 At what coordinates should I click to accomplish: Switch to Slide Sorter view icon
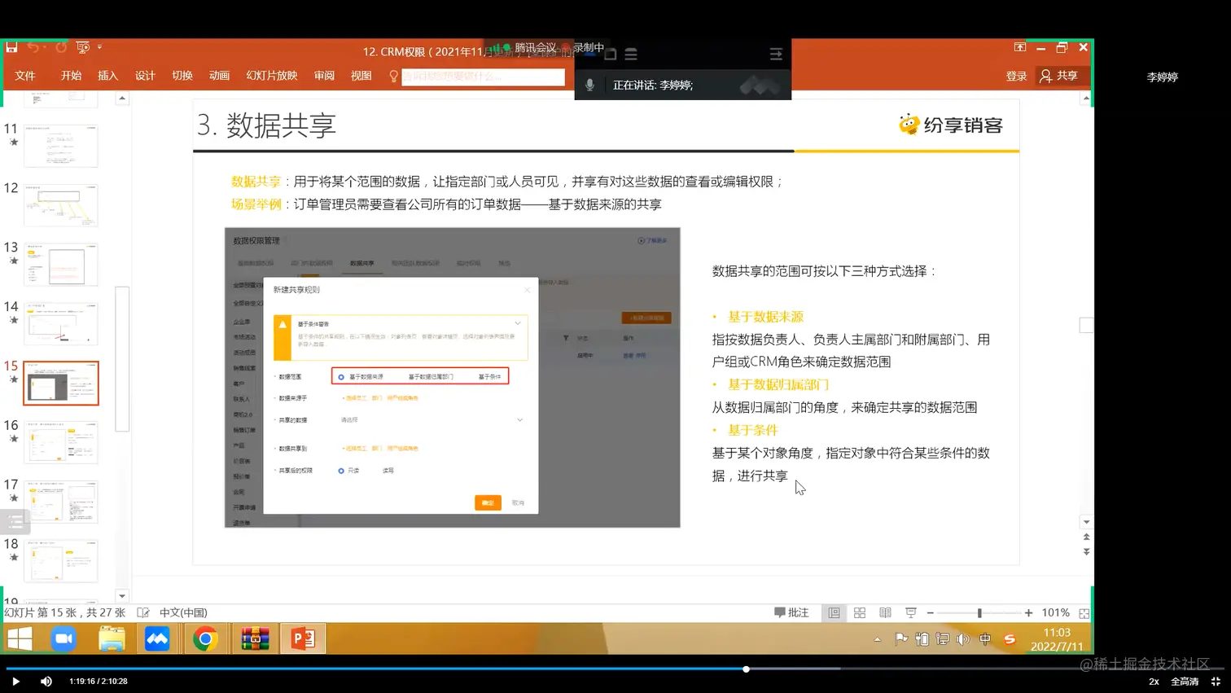[860, 612]
